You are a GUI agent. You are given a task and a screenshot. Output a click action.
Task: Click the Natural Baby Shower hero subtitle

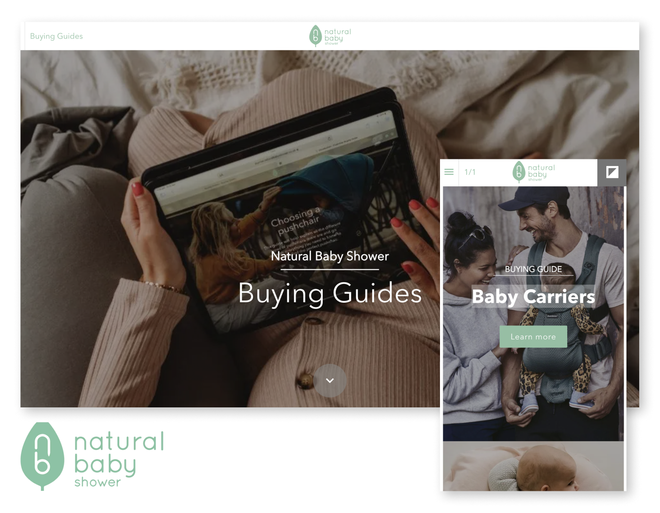pos(330,256)
